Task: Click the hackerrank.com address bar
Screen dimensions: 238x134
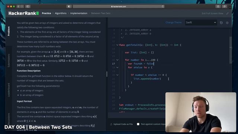Action: tap(118, 7)
